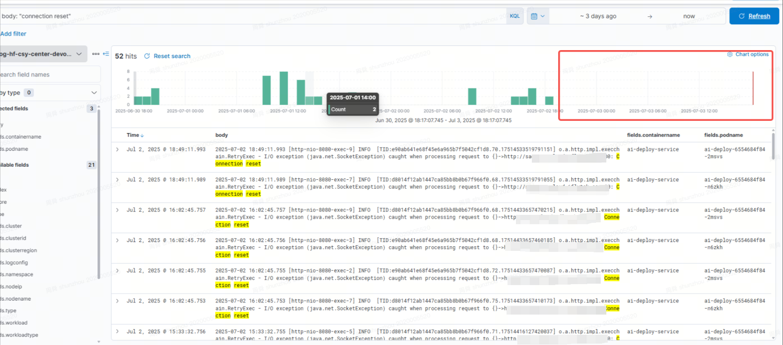Open the three-dot index pattern options

coord(96,54)
